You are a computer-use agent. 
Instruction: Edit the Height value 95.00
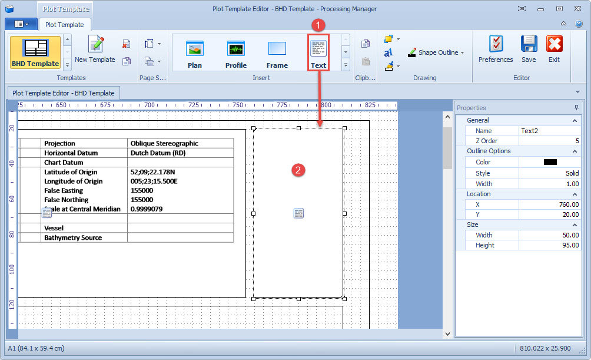(x=549, y=245)
